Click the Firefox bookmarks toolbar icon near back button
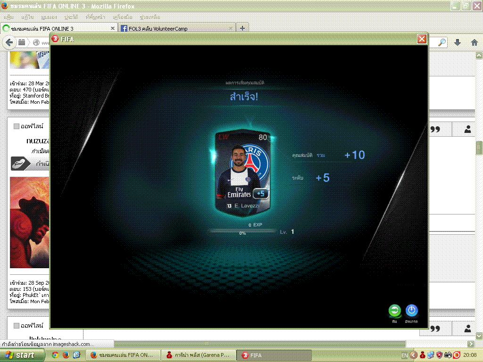 pos(22,42)
